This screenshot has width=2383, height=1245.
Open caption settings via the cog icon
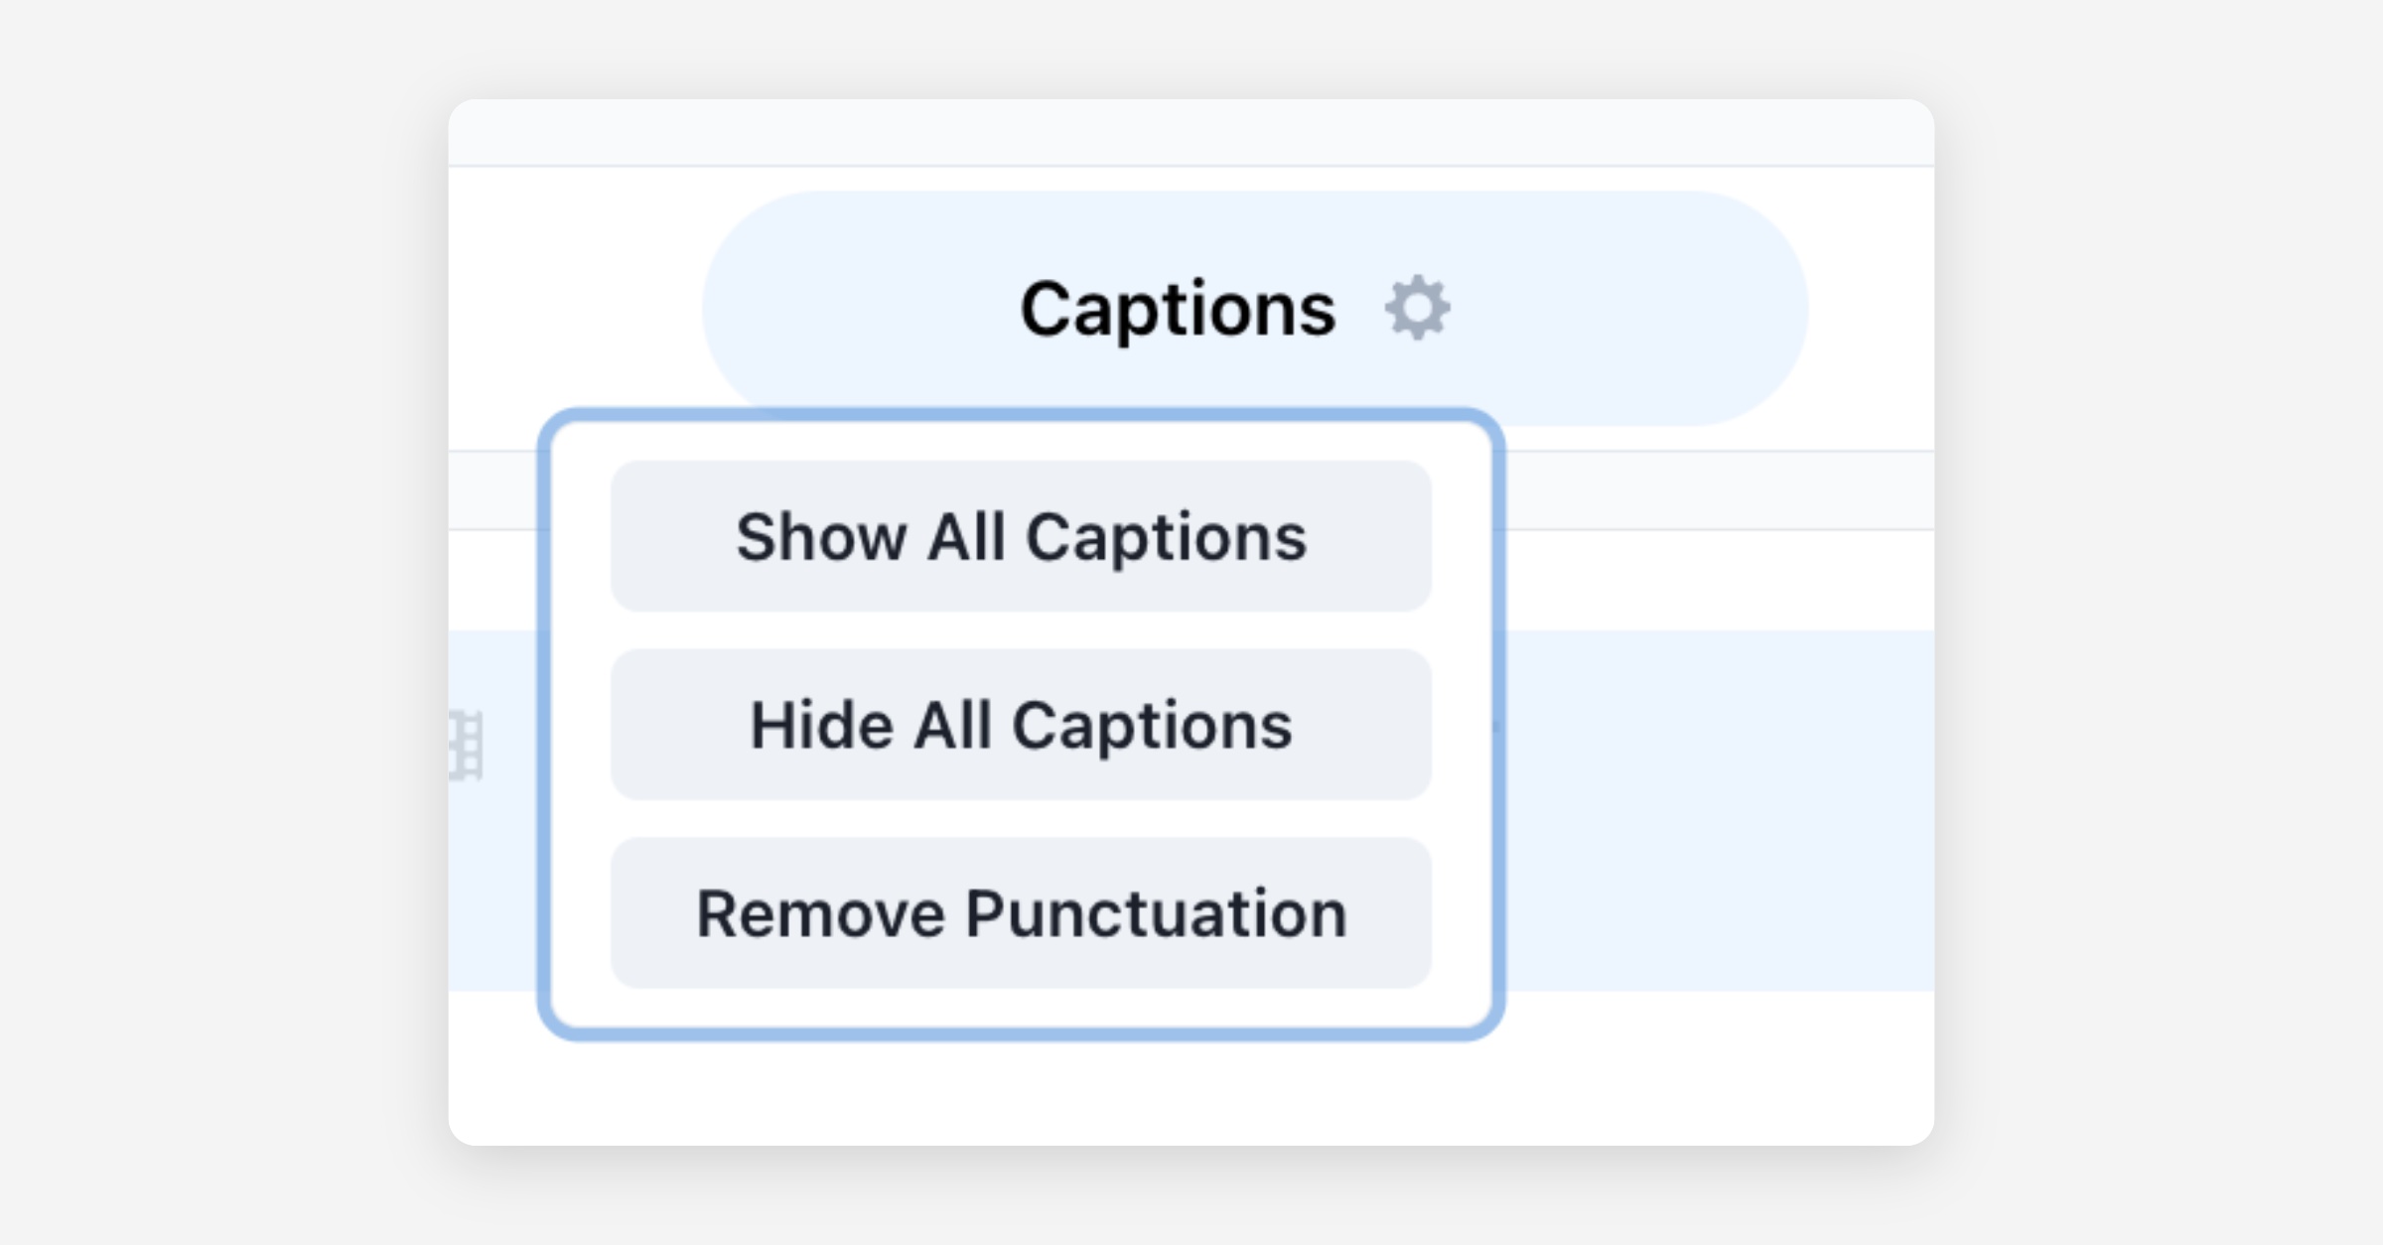coord(1417,308)
